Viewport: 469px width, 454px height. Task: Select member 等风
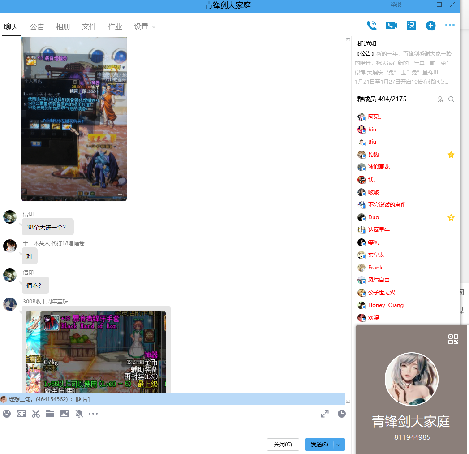click(373, 243)
